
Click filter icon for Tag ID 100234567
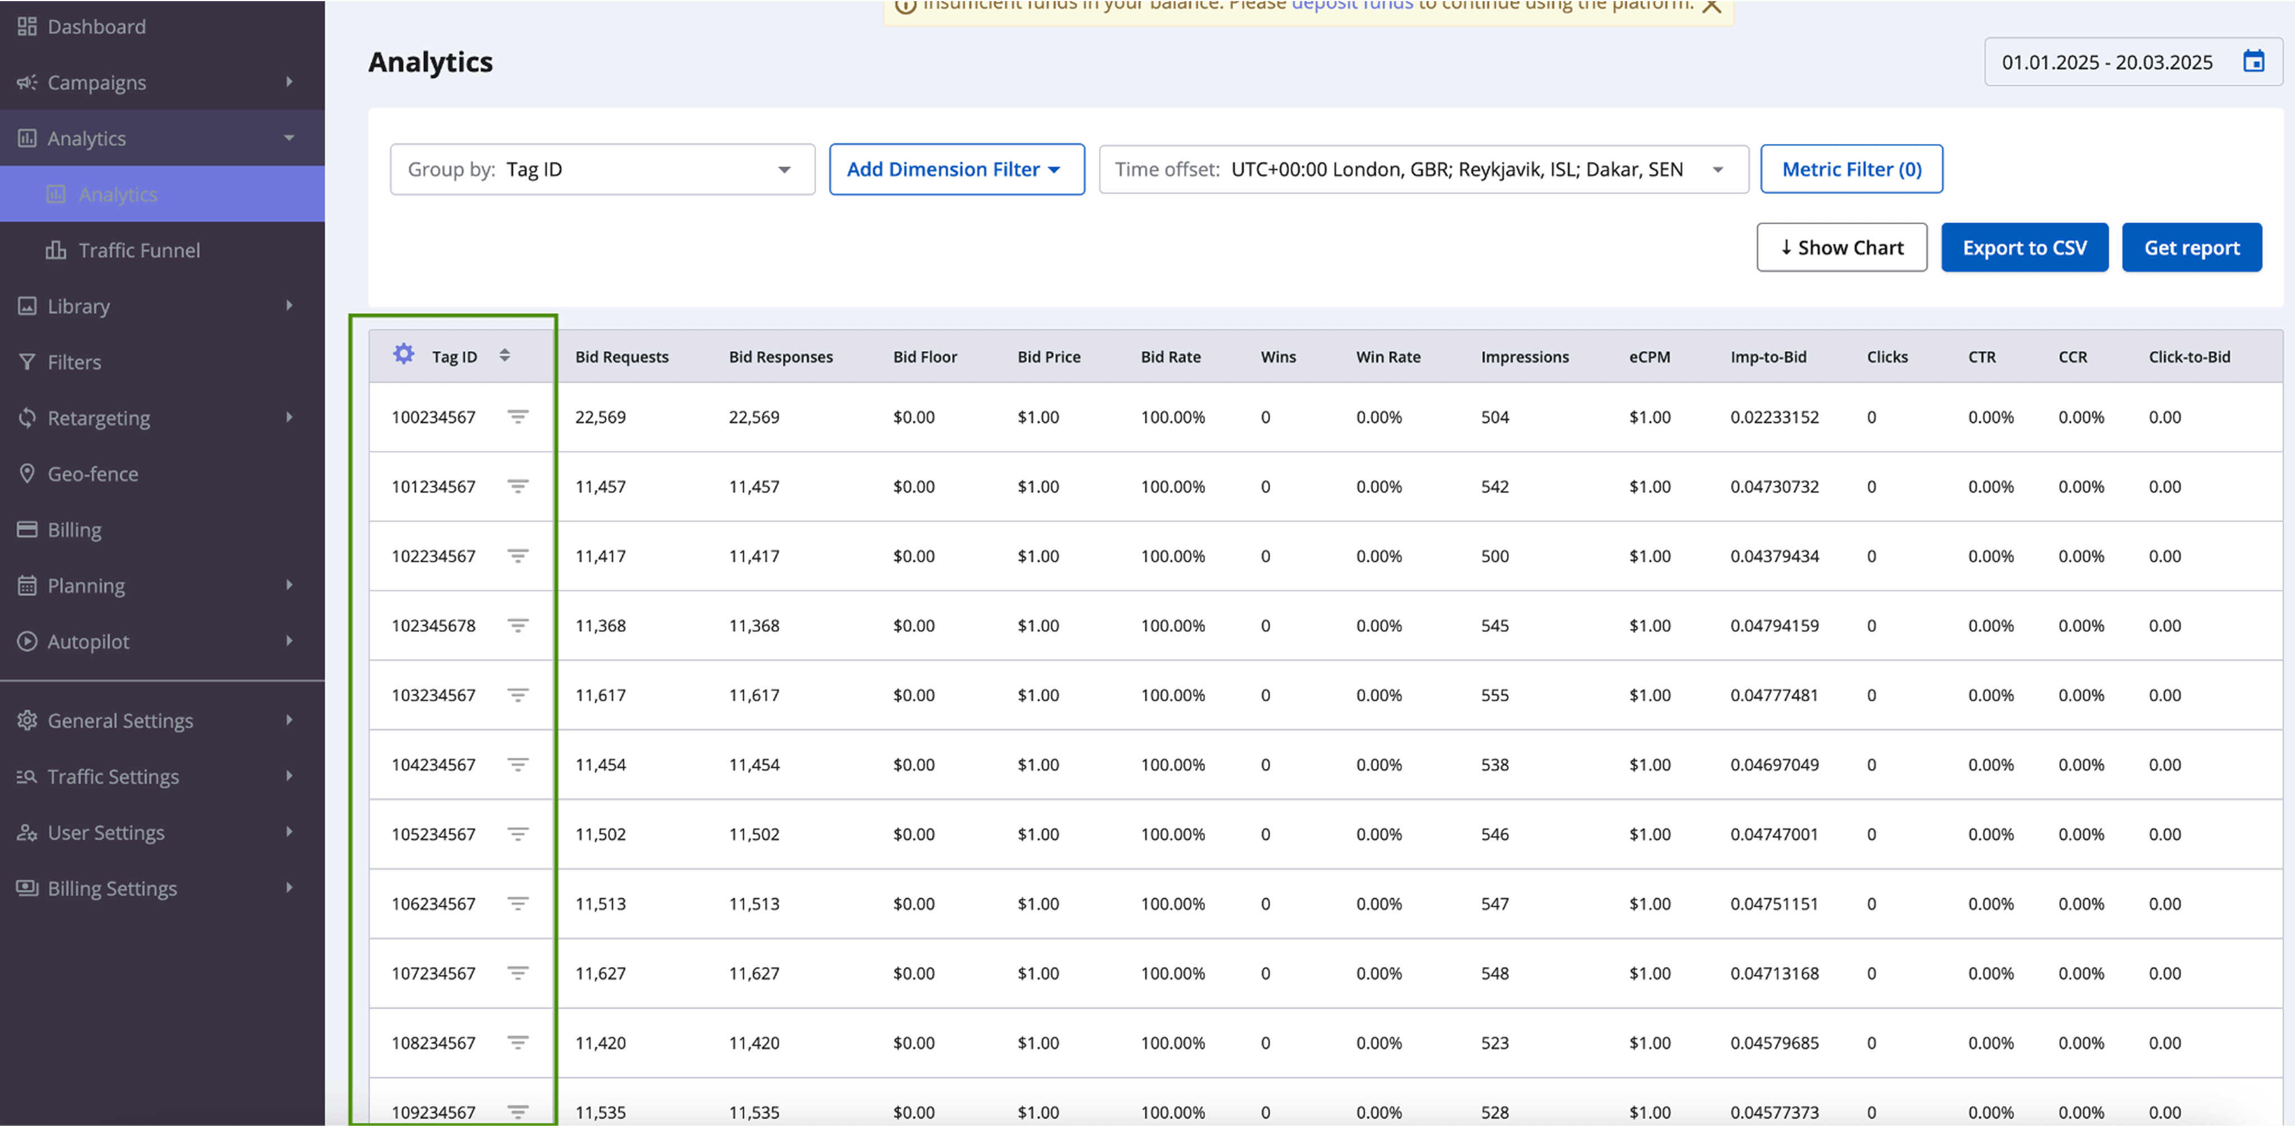point(518,417)
